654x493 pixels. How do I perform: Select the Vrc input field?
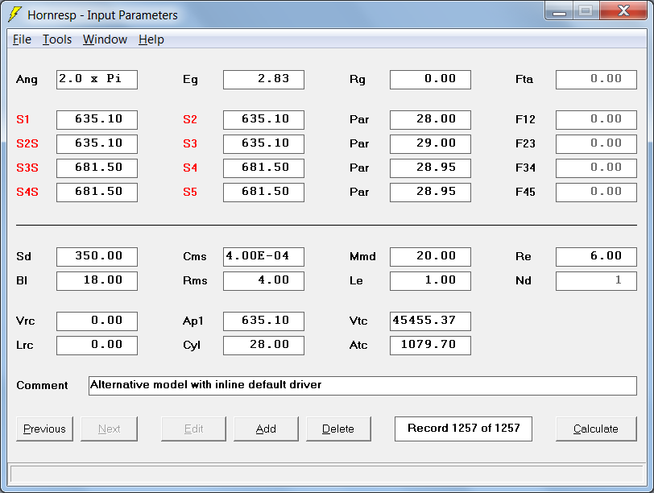pyautogui.click(x=97, y=321)
